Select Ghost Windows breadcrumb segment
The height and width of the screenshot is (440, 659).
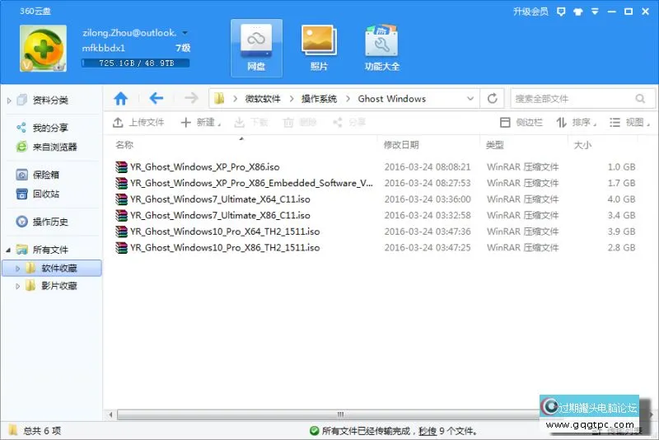pos(392,99)
